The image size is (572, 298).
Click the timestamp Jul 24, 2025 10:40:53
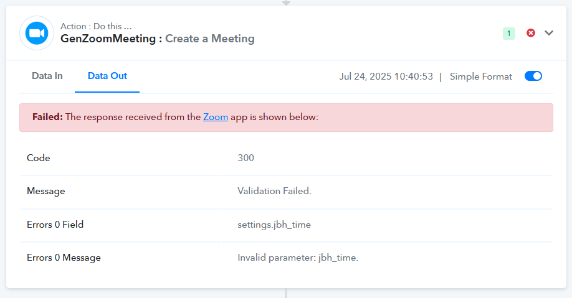click(386, 77)
